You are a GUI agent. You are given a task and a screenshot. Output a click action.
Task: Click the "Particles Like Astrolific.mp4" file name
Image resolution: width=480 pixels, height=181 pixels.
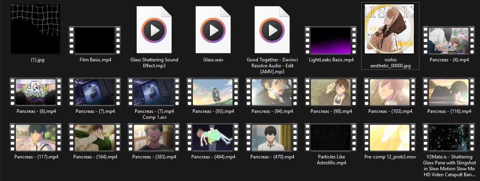pos(331,160)
